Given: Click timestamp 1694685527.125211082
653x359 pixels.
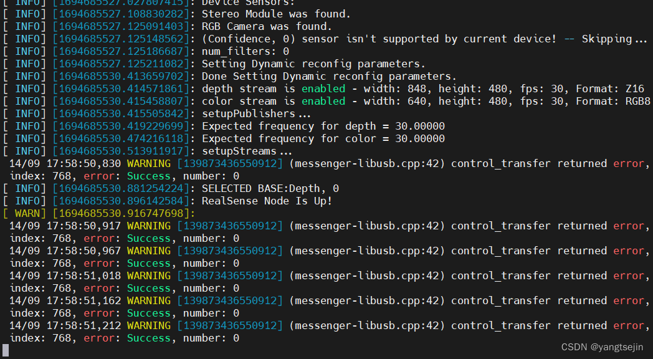Looking at the screenshot, I should pos(121,64).
